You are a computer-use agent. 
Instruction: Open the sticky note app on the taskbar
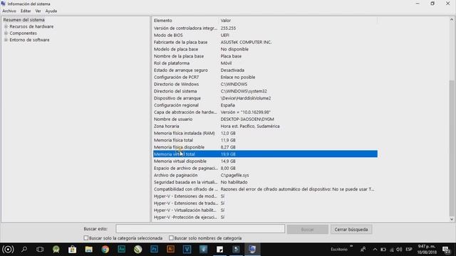point(219,250)
